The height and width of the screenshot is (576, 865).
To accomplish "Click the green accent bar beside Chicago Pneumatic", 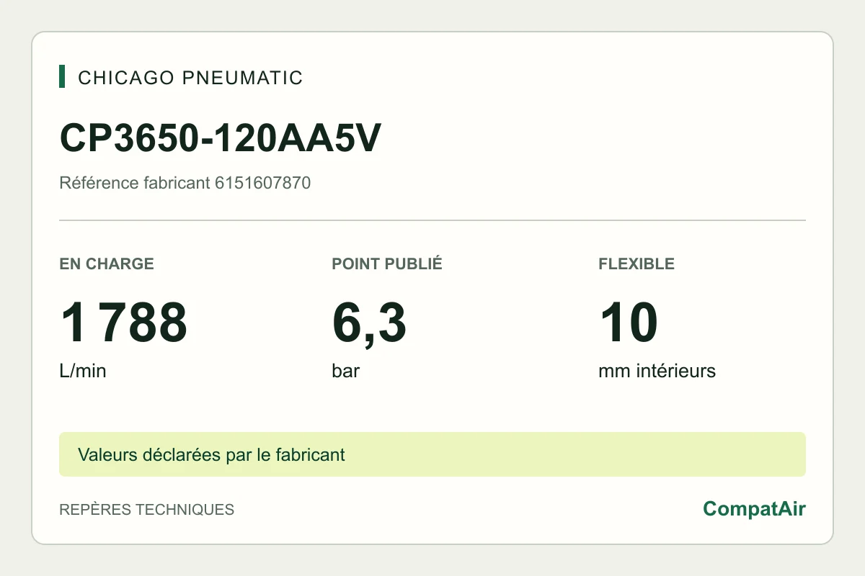I will 62,76.
